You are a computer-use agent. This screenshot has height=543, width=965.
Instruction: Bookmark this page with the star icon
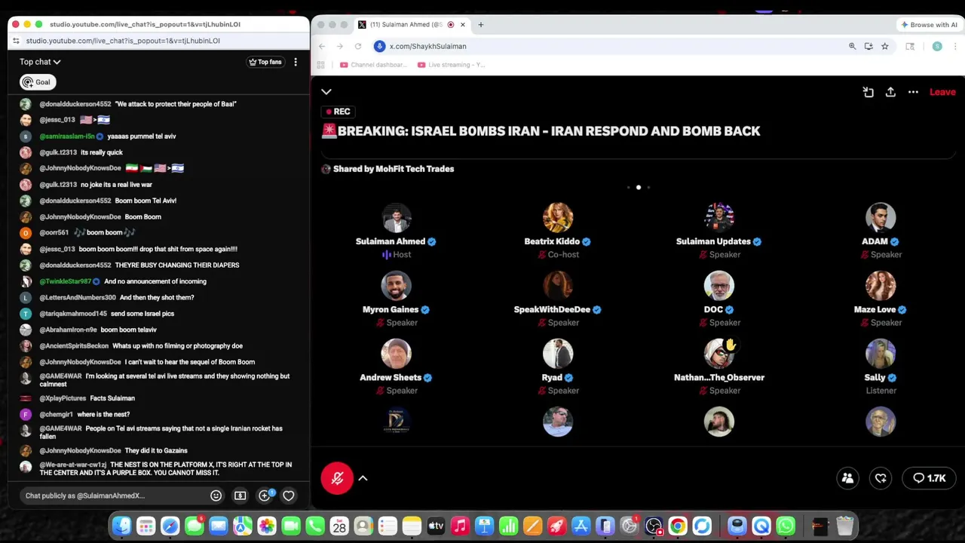point(884,46)
